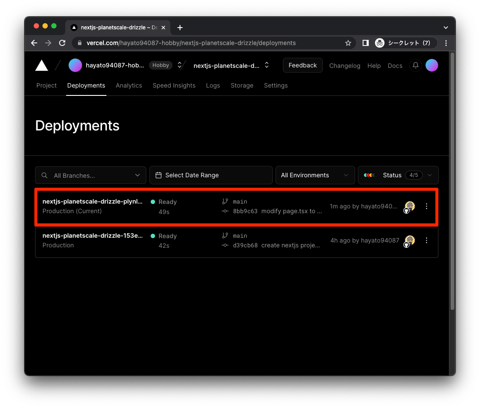This screenshot has height=408, width=480.
Task: Click the browser back arrow
Action: click(x=34, y=43)
